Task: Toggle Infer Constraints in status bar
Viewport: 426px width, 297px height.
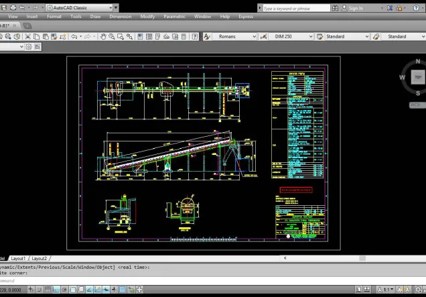Action: (x=31, y=290)
